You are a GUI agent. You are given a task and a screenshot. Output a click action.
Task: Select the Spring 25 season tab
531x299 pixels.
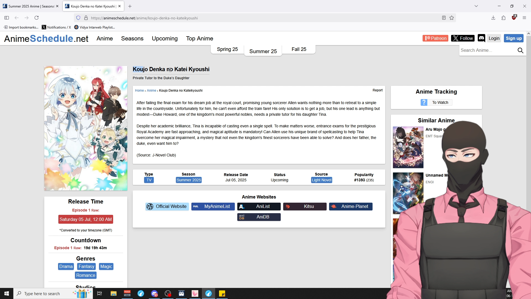pos(227,49)
